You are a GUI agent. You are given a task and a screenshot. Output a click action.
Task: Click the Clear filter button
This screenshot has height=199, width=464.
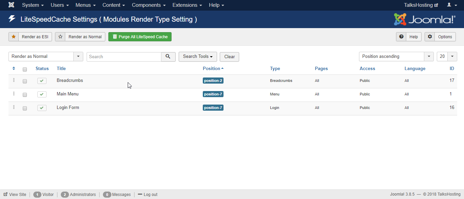[230, 57]
